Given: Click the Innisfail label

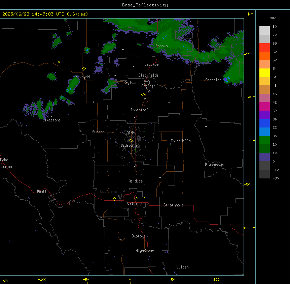Looking at the screenshot, I should click(x=140, y=110).
